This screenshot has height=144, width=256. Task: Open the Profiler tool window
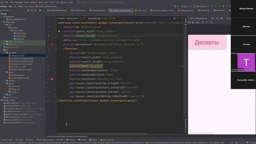20,140
